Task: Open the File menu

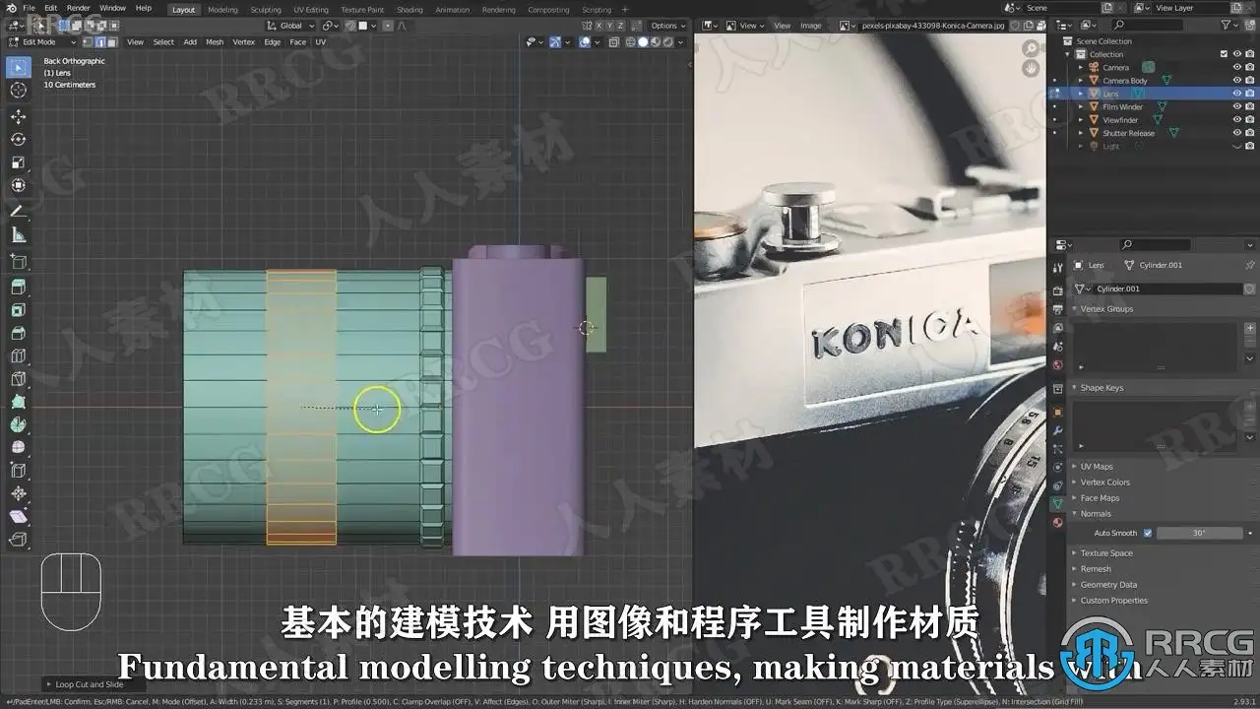Action: point(30,8)
